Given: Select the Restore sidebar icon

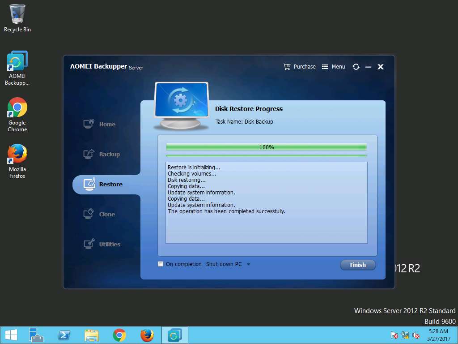Looking at the screenshot, I should point(89,184).
